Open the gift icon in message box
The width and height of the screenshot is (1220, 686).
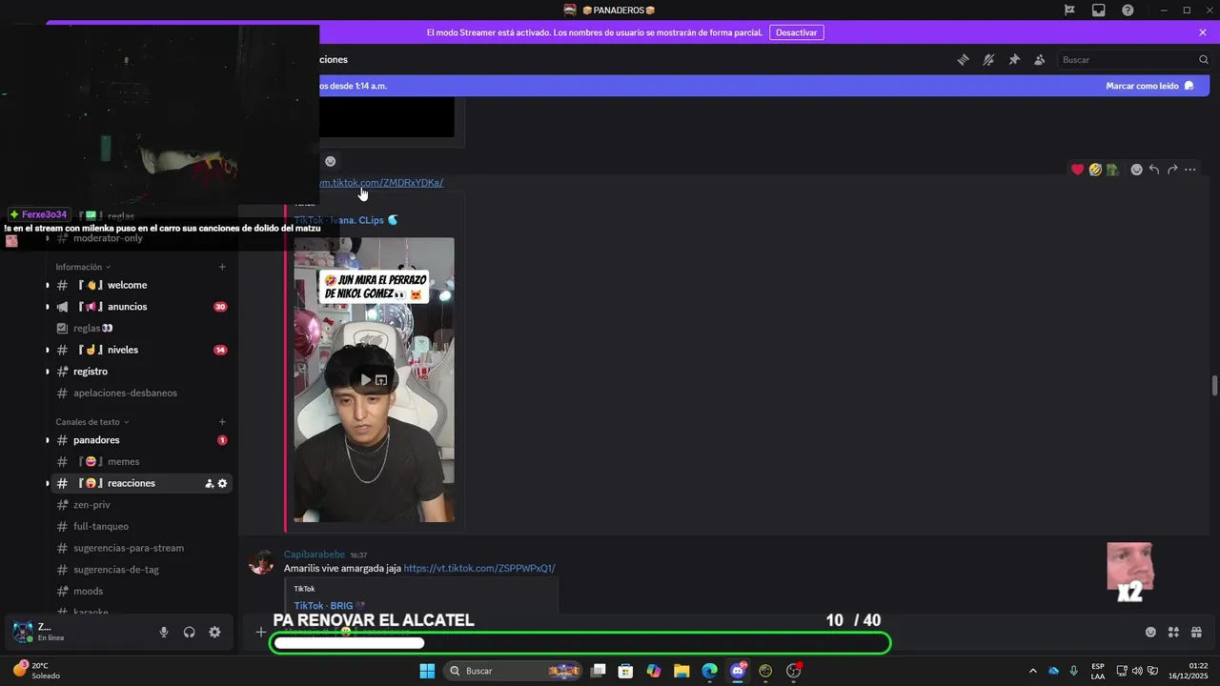[1196, 632]
